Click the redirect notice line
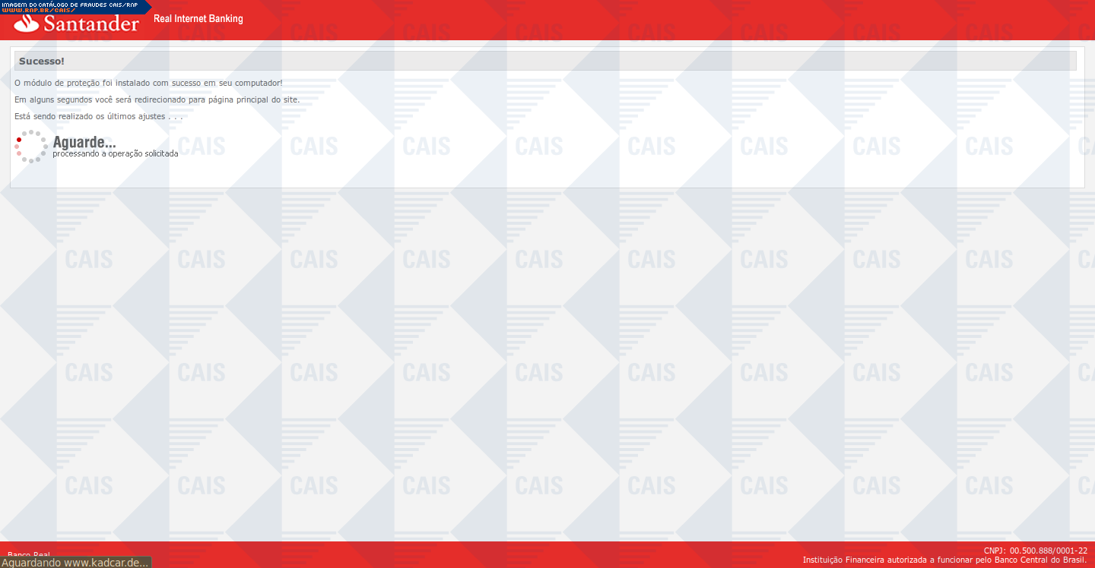The width and height of the screenshot is (1095, 568). (x=157, y=99)
